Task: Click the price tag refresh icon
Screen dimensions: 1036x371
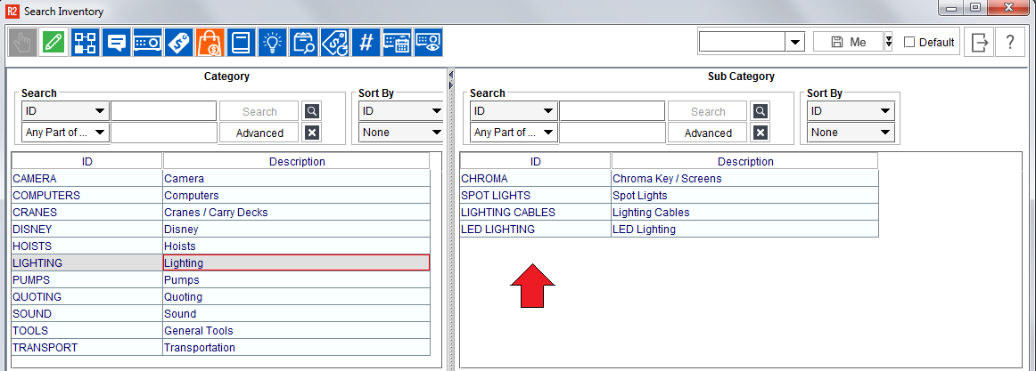Action: click(x=334, y=42)
